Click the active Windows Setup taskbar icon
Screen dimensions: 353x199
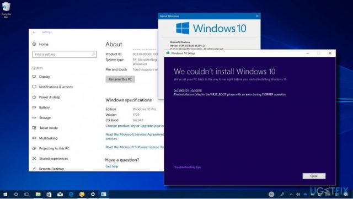(104, 194)
